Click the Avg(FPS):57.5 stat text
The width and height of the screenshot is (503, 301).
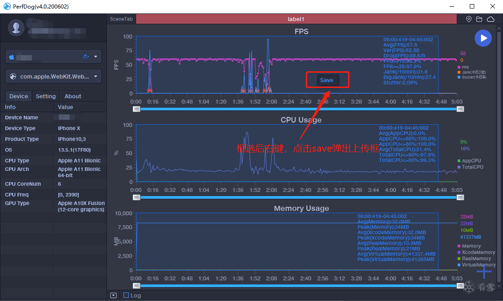pyautogui.click(x=400, y=45)
